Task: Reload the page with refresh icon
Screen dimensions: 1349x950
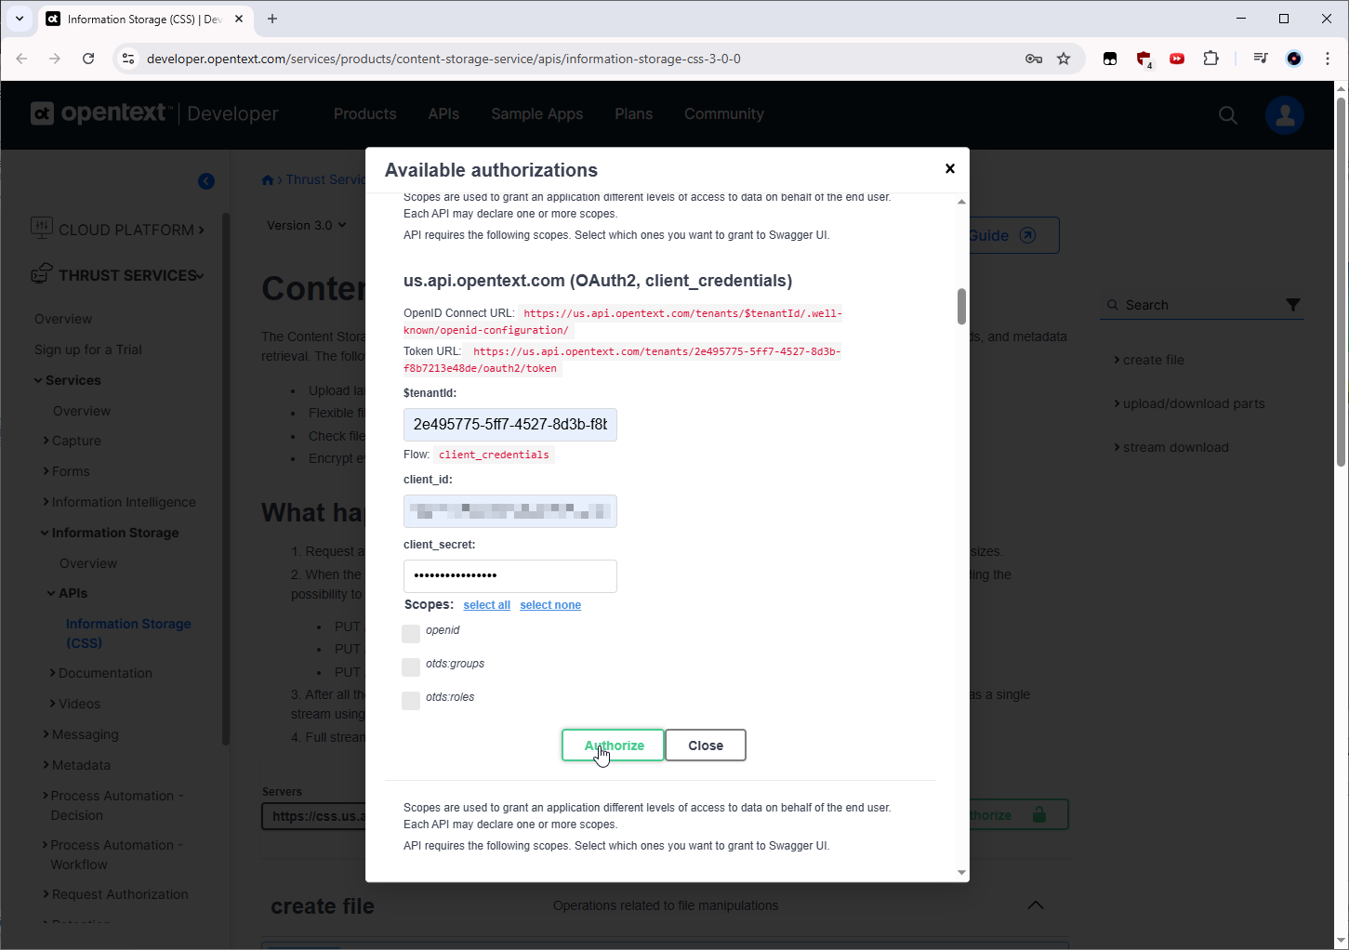Action: 88,59
